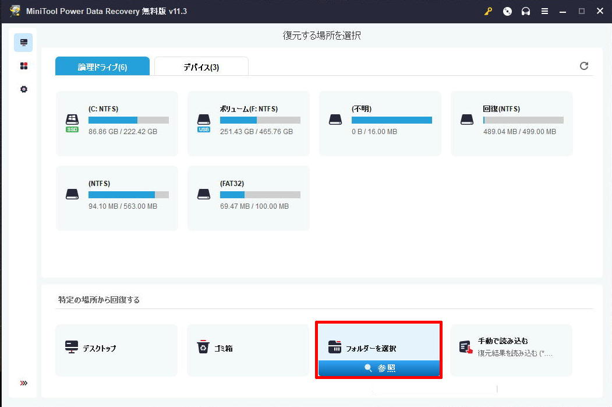Refresh the drive list
The image size is (612, 407).
[584, 66]
